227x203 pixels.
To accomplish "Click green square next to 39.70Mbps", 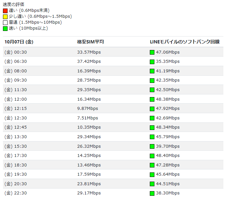I will [x=152, y=146].
